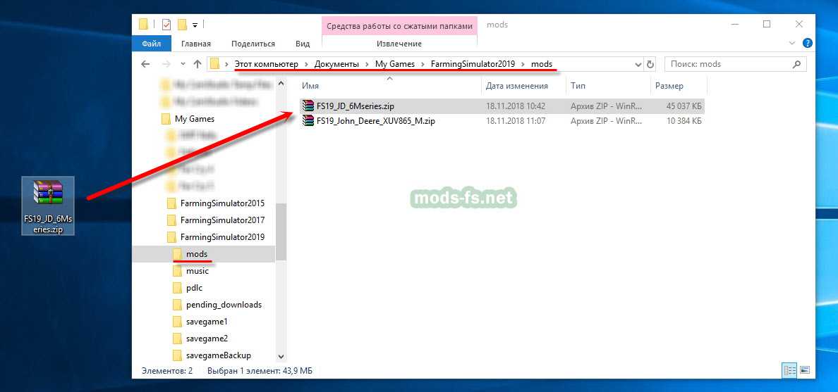838x392 pixels.
Task: Click the search magnifier icon
Action: 797,64
